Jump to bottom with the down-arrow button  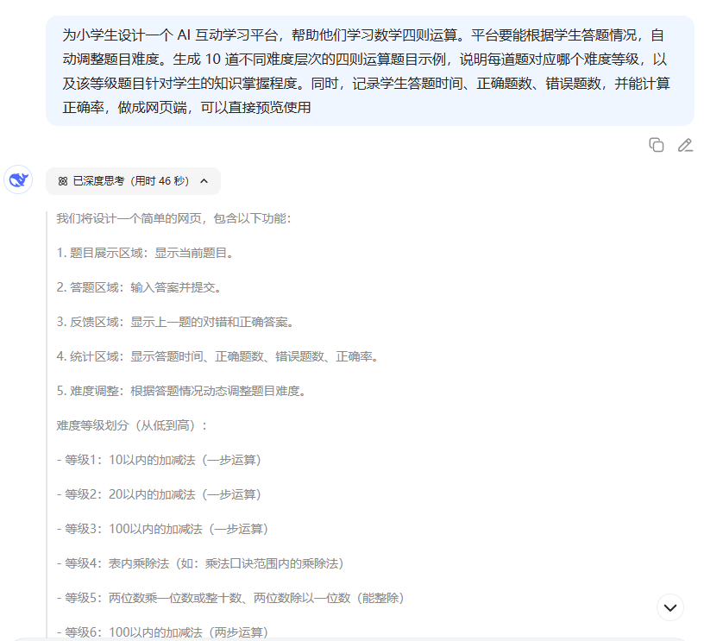(x=669, y=607)
